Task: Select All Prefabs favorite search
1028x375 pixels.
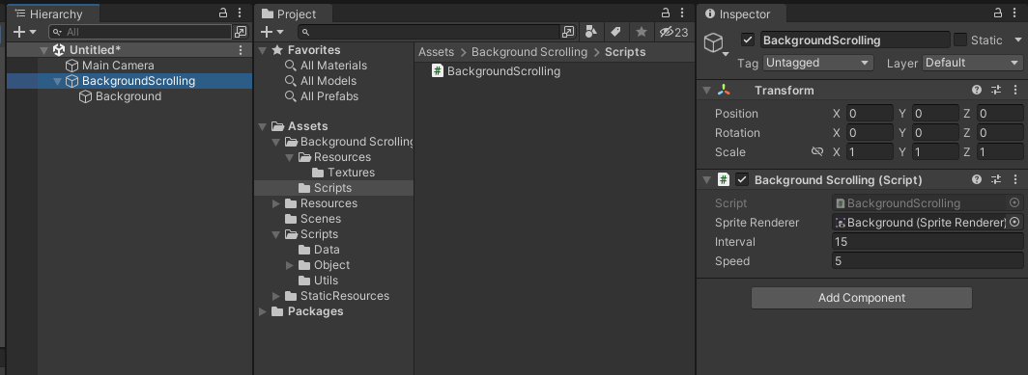Action: click(x=328, y=96)
